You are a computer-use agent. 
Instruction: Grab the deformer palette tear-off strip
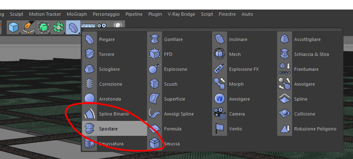(212, 29)
